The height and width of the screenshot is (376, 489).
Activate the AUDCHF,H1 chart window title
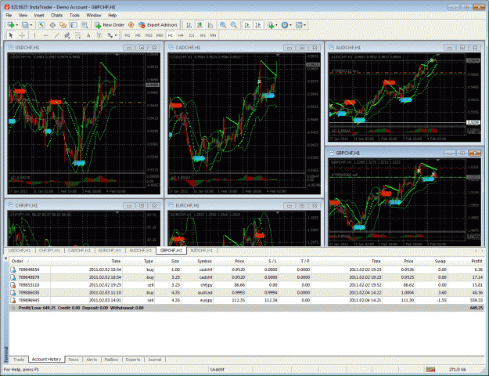[348, 48]
